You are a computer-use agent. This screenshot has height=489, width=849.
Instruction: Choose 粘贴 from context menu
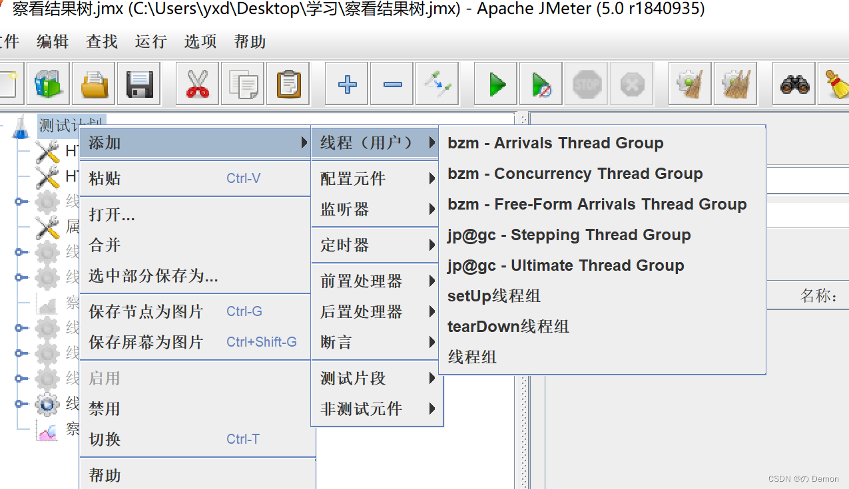point(195,178)
